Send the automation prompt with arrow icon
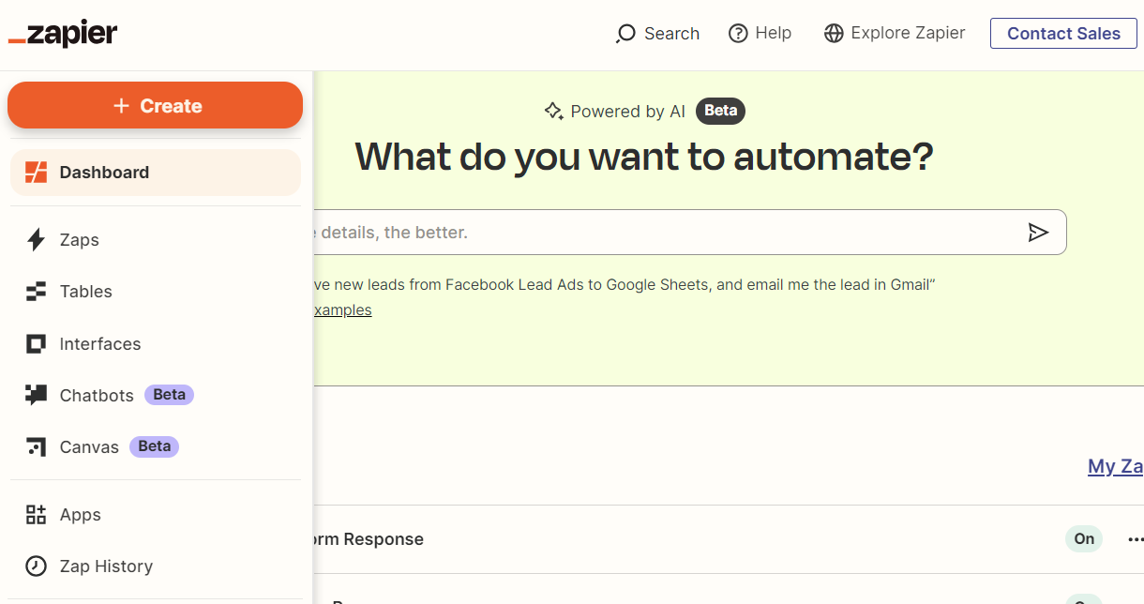The width and height of the screenshot is (1144, 604). pos(1038,233)
